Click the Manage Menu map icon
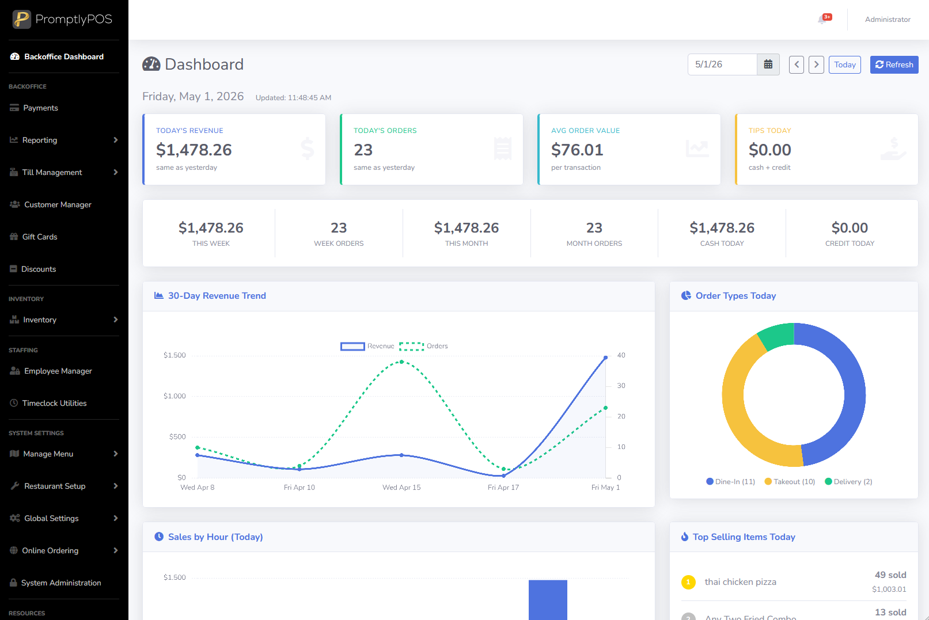Viewport: 929px width, 620px height. point(14,454)
